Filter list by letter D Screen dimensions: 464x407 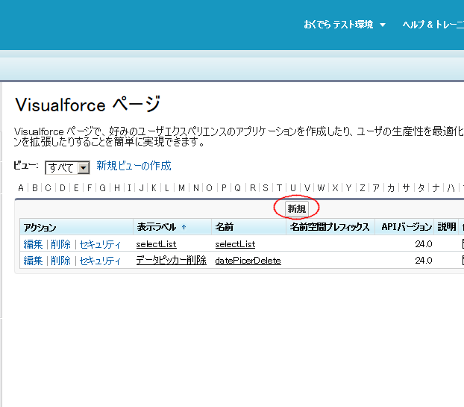(x=63, y=188)
